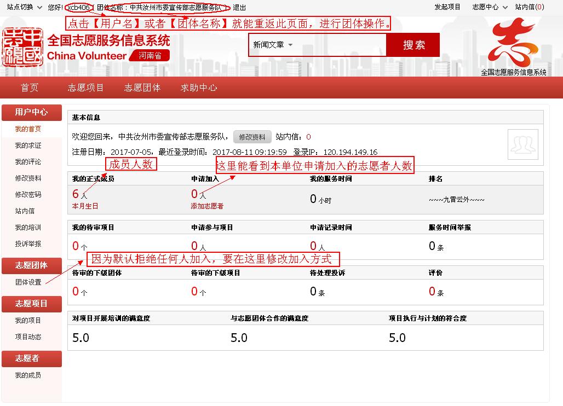Focus the search text input field
The height and width of the screenshot is (406, 563).
(340, 45)
